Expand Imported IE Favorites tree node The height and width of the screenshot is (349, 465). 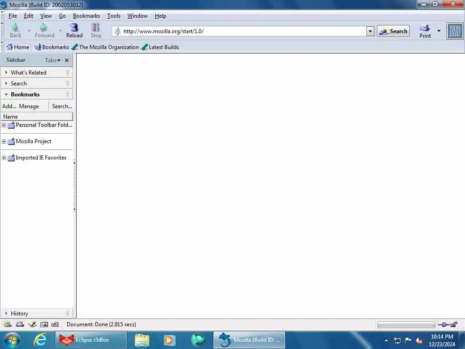pyautogui.click(x=4, y=158)
